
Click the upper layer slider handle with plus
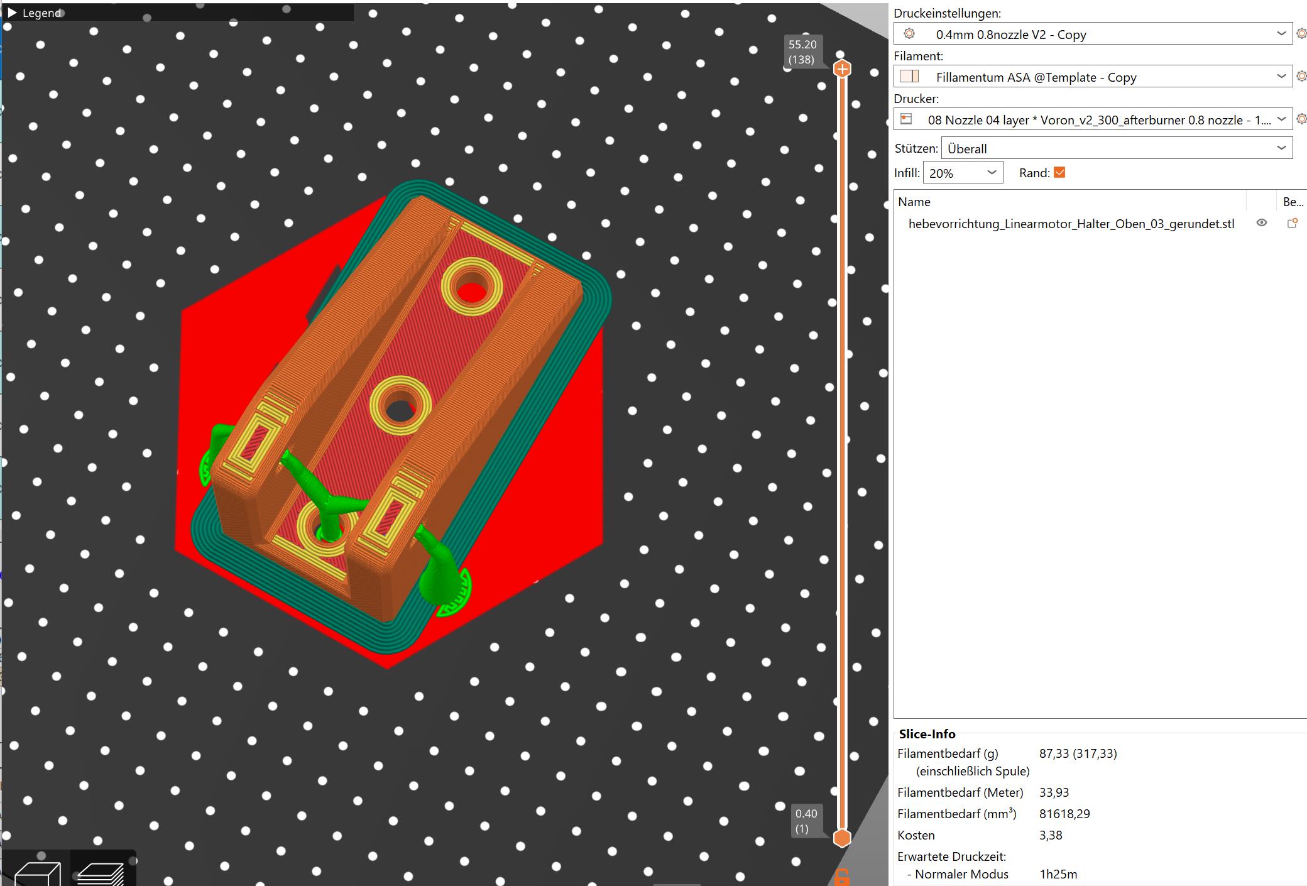tap(843, 69)
